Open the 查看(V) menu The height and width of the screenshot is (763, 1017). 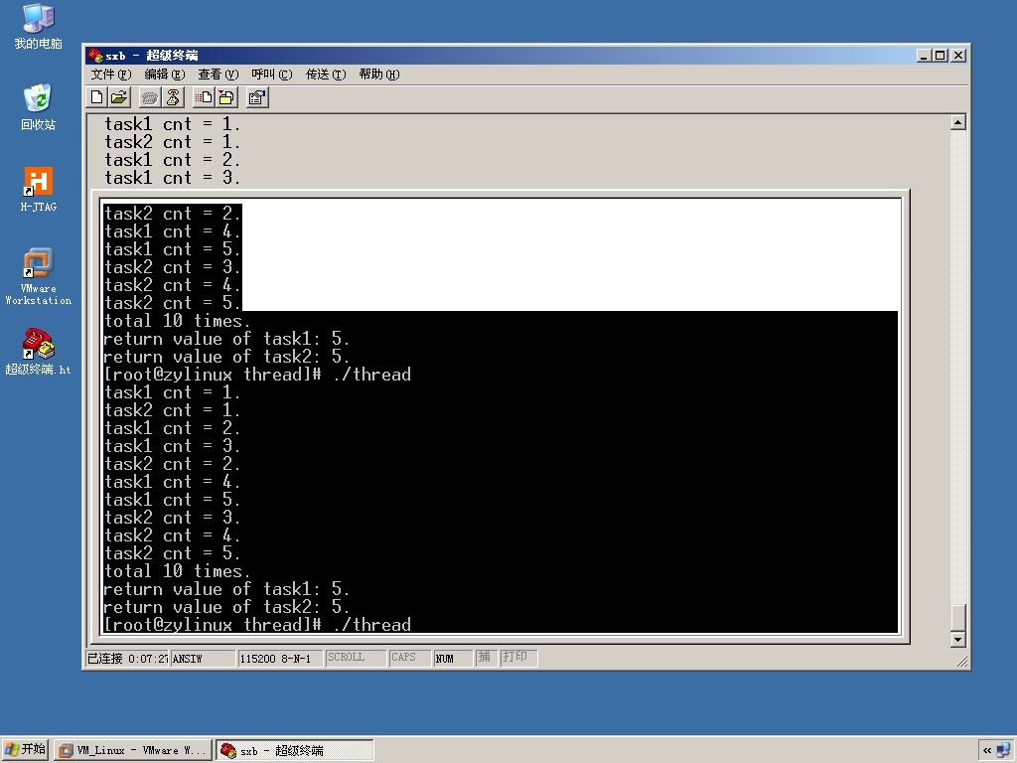pyautogui.click(x=218, y=75)
